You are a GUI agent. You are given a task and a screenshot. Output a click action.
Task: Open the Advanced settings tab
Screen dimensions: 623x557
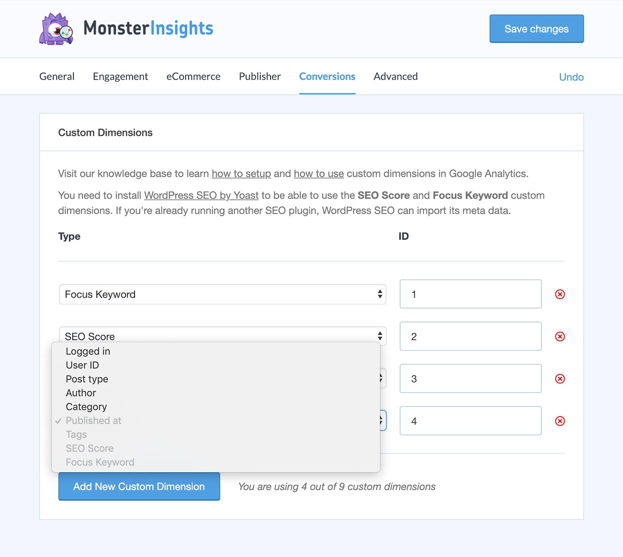(395, 76)
